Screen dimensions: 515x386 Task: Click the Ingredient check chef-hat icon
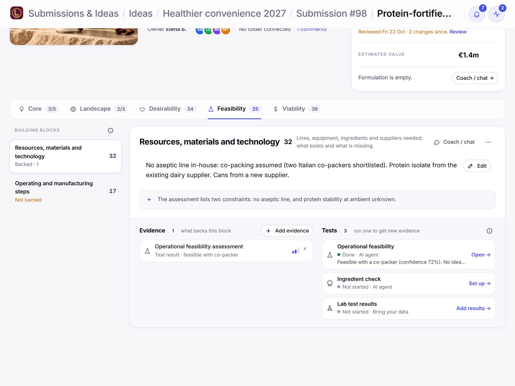[x=330, y=283]
